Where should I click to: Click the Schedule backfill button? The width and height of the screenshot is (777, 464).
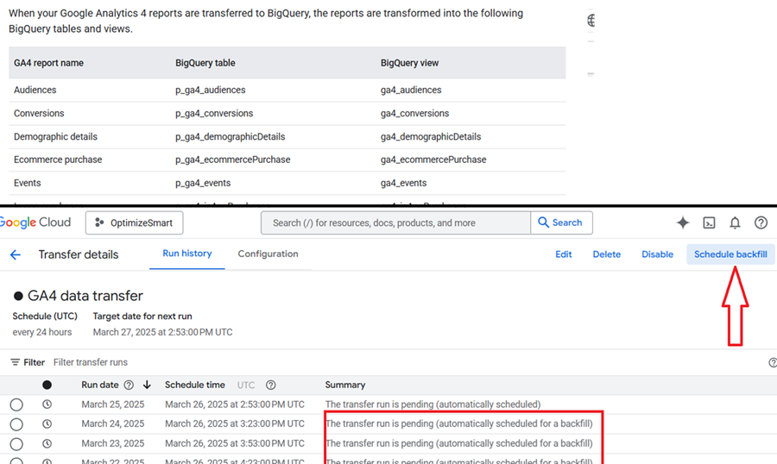click(730, 254)
